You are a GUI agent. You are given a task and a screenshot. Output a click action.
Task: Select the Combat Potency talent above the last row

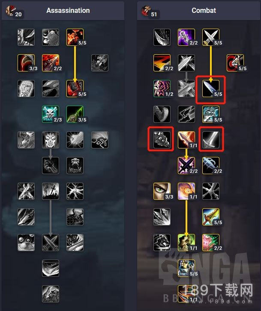tap(186, 268)
